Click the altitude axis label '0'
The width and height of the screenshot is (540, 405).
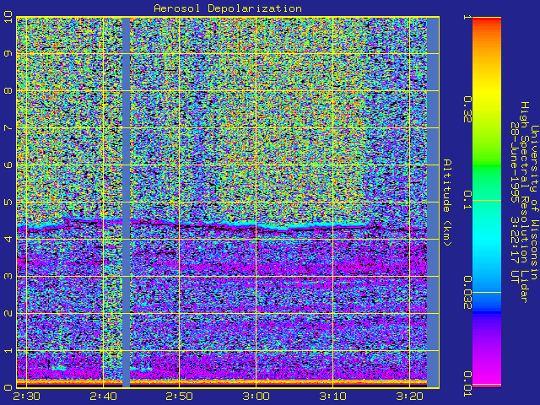click(x=8, y=388)
